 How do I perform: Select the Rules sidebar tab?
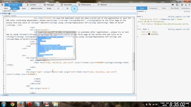coord(142,8)
